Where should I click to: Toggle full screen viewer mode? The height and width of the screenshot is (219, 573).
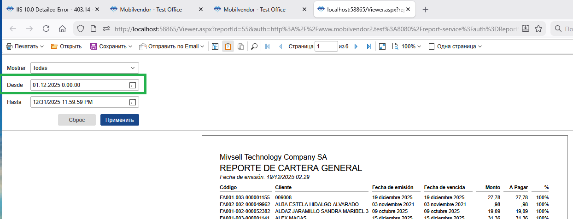382,46
